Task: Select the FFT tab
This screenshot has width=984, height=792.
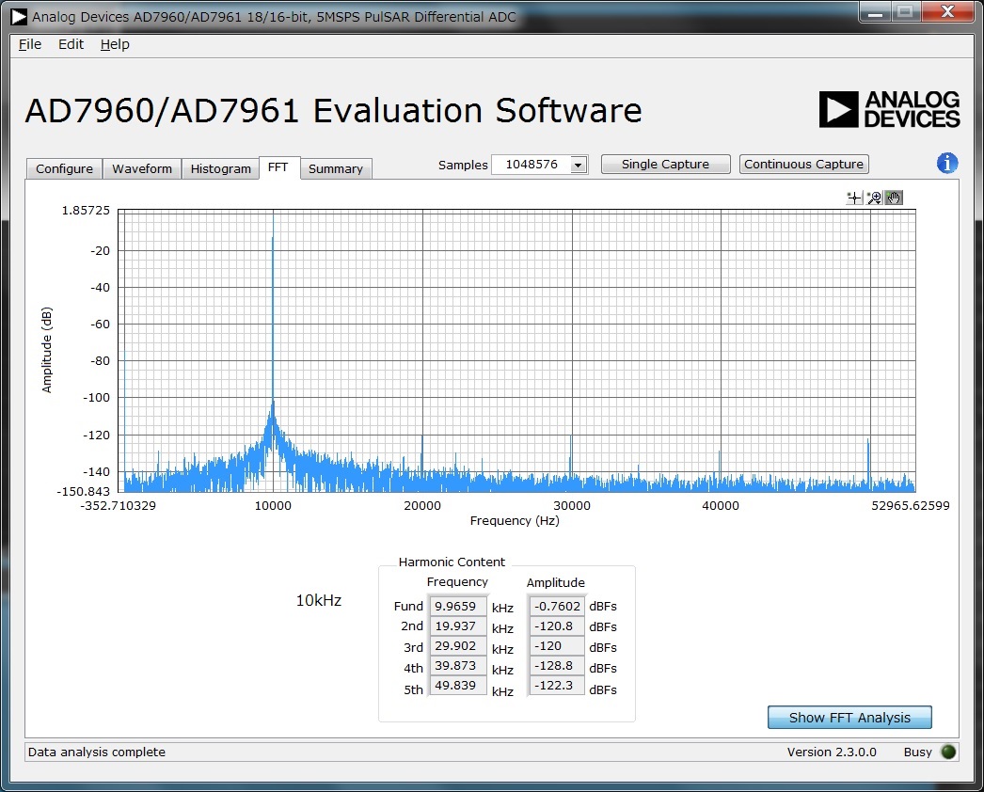Action: click(x=278, y=167)
